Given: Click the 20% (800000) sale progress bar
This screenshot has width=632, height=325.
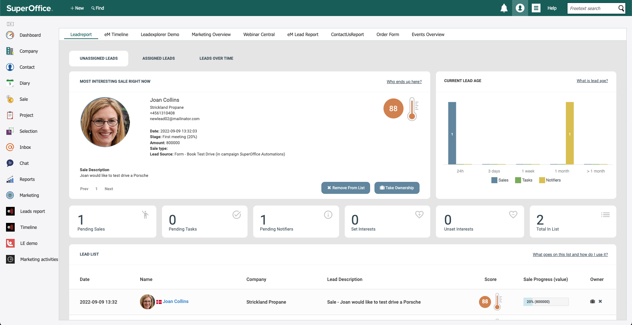Looking at the screenshot, I should pyautogui.click(x=546, y=302).
